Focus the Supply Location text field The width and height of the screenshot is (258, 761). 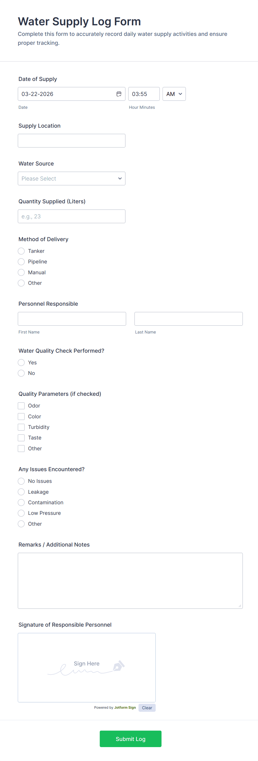click(72, 141)
